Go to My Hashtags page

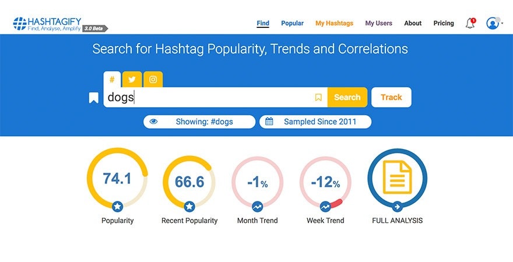[x=334, y=23]
